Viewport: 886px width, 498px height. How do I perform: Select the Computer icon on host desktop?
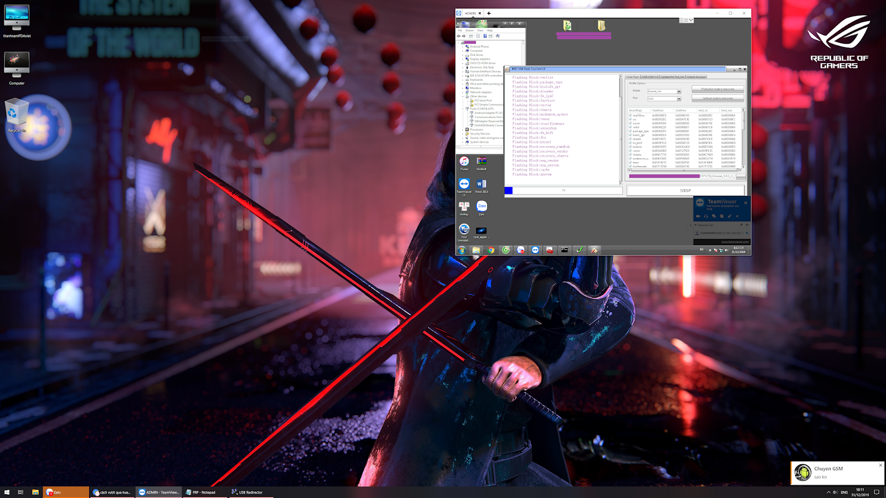(17, 69)
